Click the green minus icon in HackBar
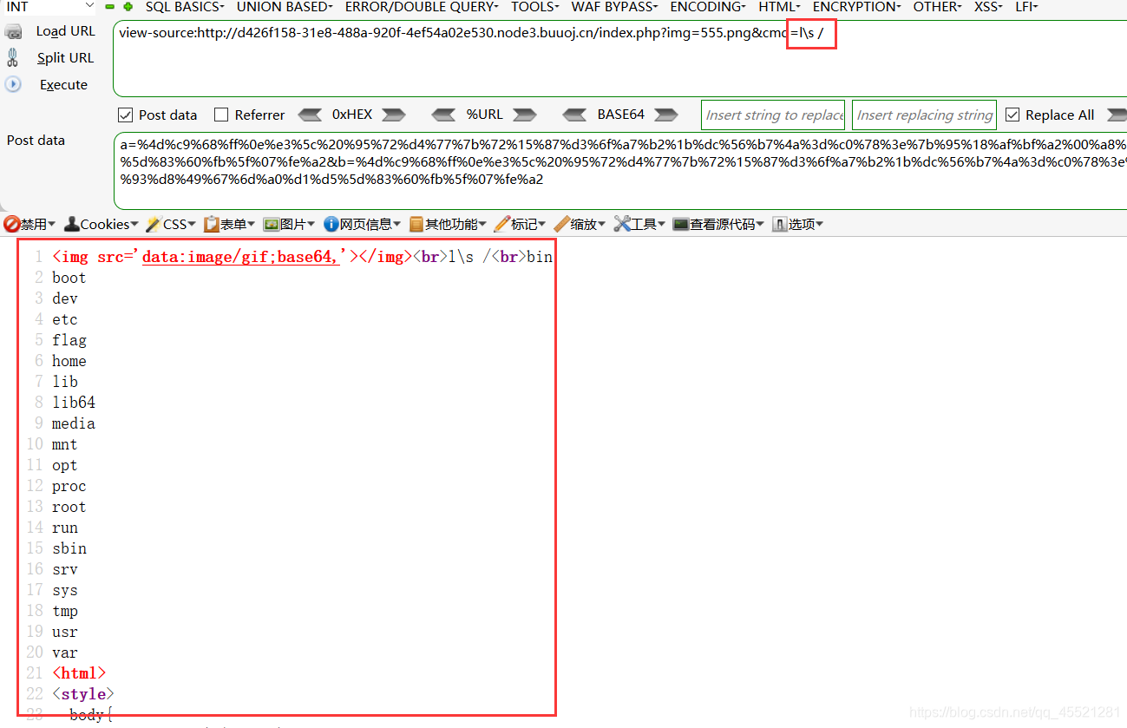 tap(110, 7)
